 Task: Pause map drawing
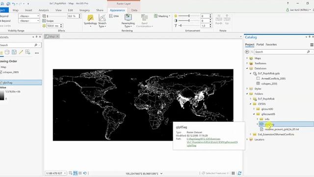(x=233, y=173)
